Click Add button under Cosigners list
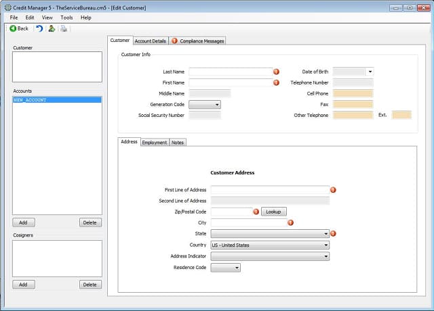 point(24,285)
